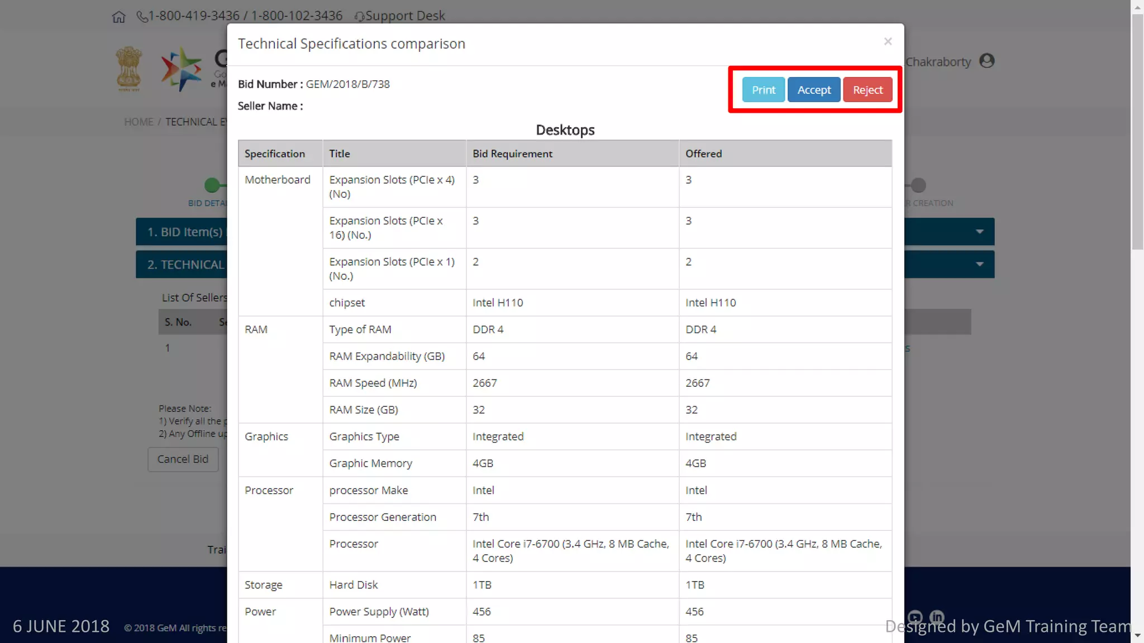This screenshot has width=1144, height=643.
Task: Click the Cancel Bid button
Action: tap(183, 459)
